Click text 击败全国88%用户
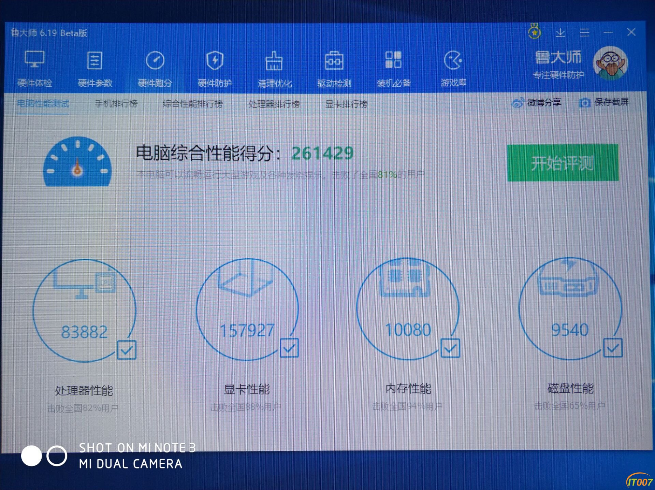Screen dimensions: 655x490 point(246,407)
